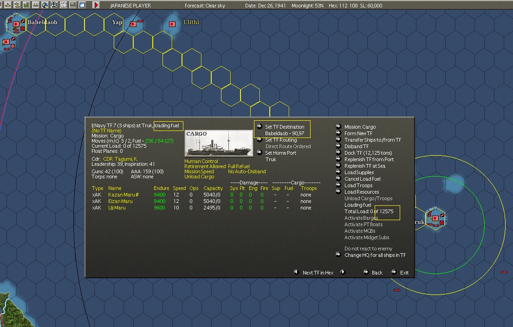Click the red end-turn arrow

(96, 5)
